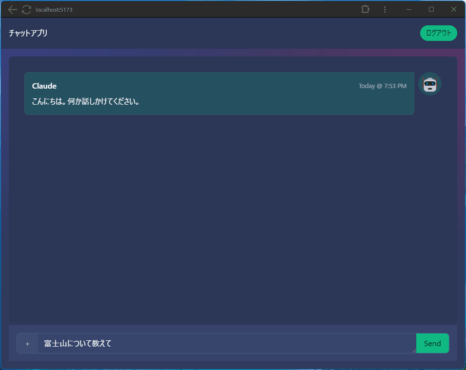Click the こんにちは greeting message text

[x=86, y=102]
